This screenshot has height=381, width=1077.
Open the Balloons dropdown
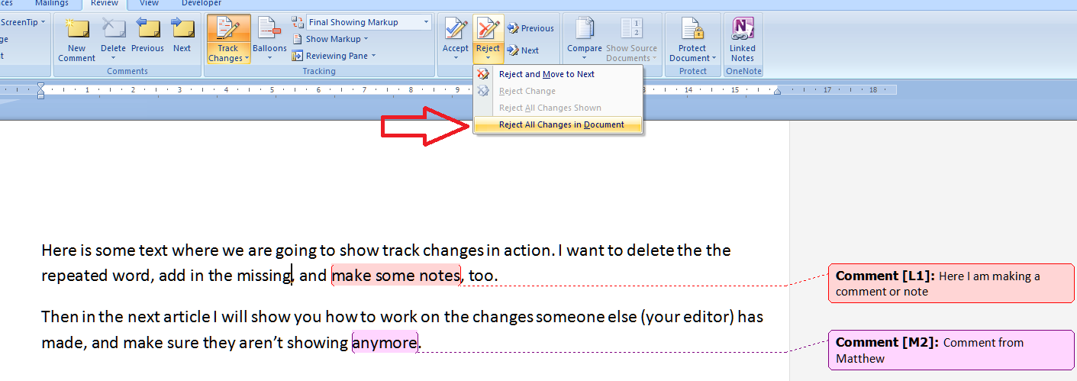click(269, 38)
